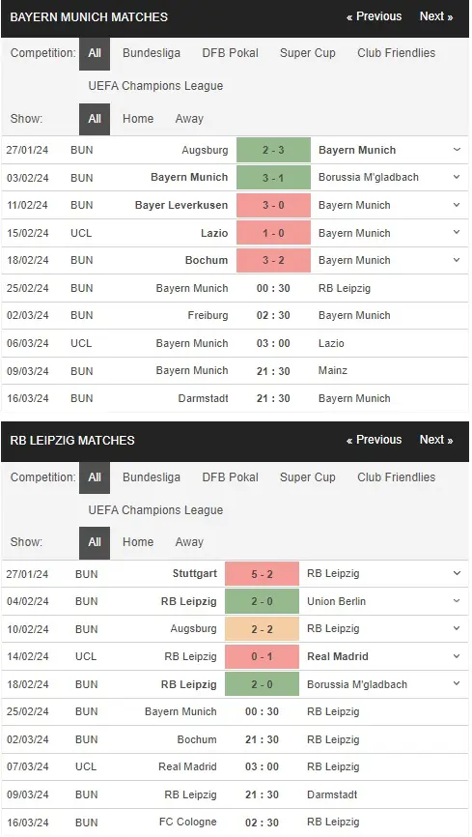This screenshot has width=472, height=837.
Task: Click chevron next to Union Berlin match
Action: (x=457, y=601)
